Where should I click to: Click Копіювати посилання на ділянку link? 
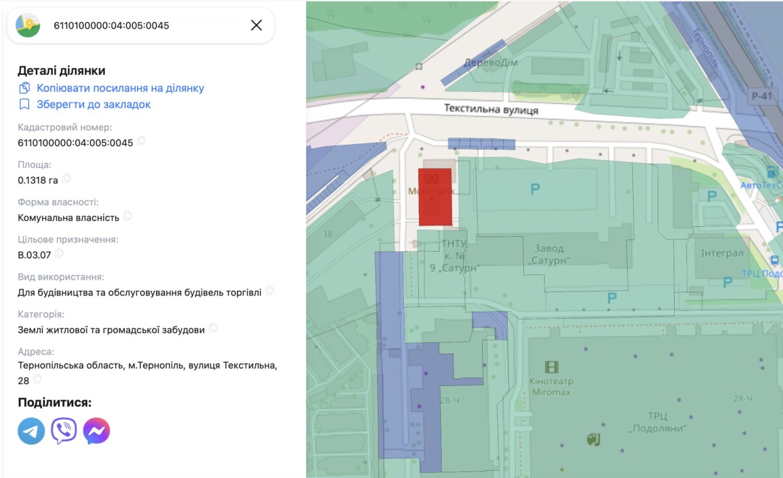(x=120, y=88)
